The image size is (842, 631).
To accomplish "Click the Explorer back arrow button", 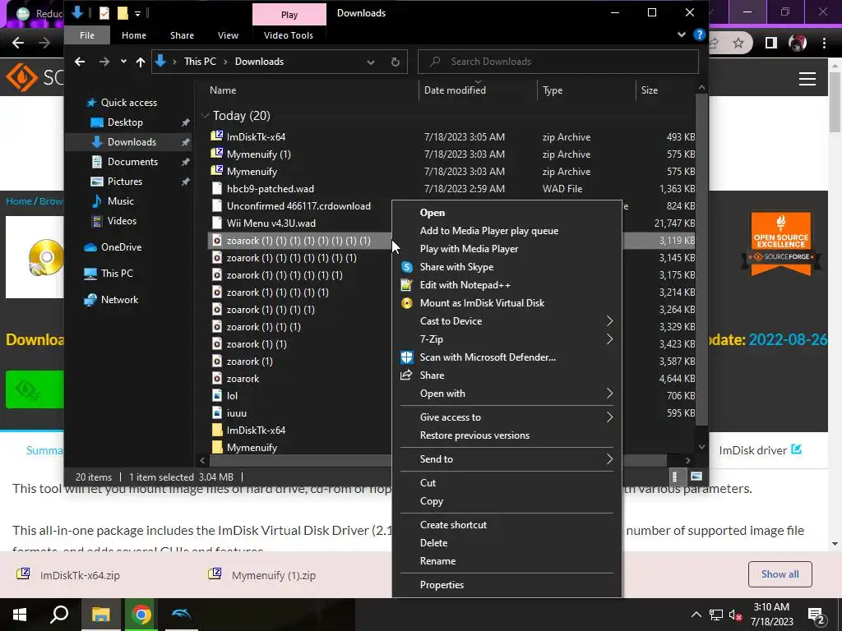I will (x=80, y=62).
